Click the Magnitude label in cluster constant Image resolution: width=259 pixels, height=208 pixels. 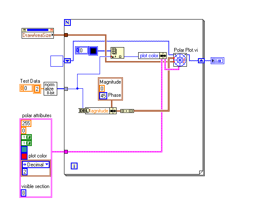click(x=110, y=82)
